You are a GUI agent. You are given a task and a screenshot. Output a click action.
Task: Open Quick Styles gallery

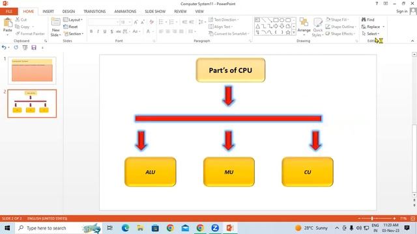click(x=317, y=27)
